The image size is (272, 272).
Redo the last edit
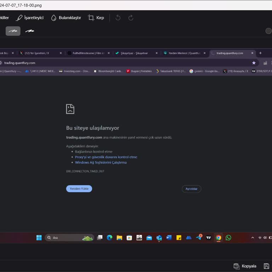[x=131, y=18]
